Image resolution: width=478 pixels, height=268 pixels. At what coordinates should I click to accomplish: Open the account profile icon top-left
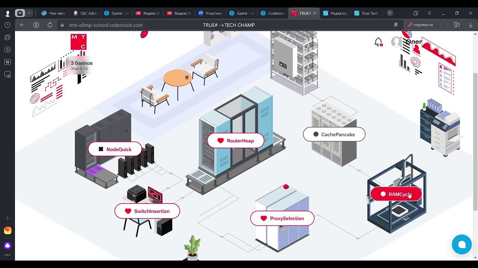(x=7, y=13)
